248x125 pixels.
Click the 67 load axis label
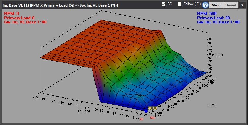pyautogui.click(x=114, y=113)
